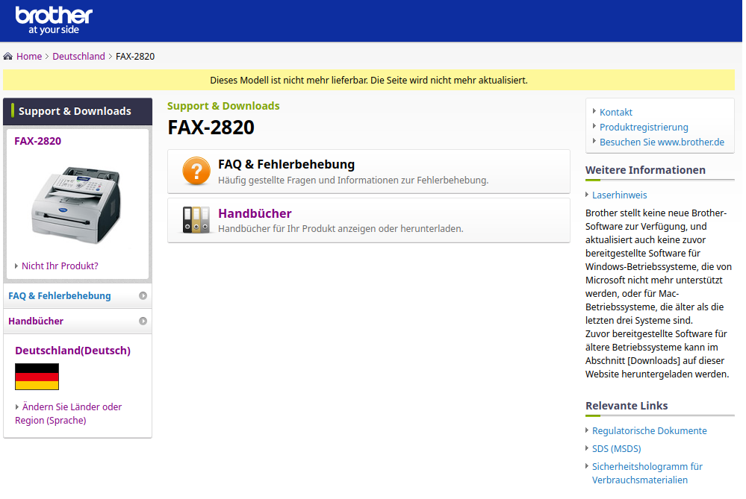Open the FAX-2820 sidebar title link
The height and width of the screenshot is (499, 746).
pos(37,141)
